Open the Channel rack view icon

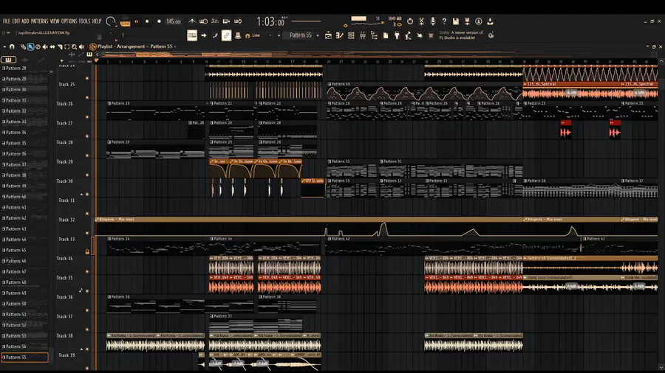click(x=351, y=36)
